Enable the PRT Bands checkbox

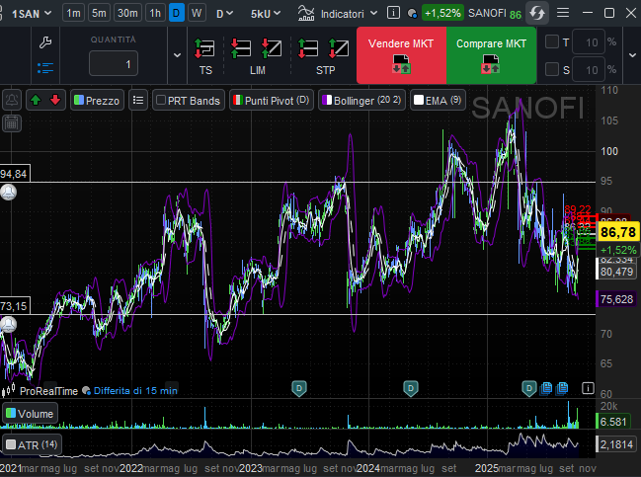click(161, 100)
